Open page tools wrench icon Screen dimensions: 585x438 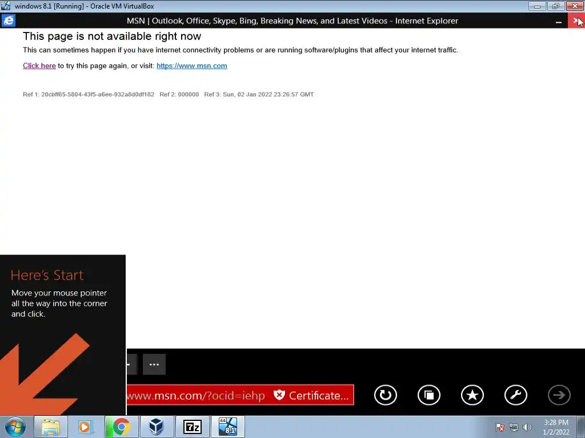pyautogui.click(x=516, y=395)
